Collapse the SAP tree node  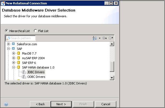click(8, 49)
